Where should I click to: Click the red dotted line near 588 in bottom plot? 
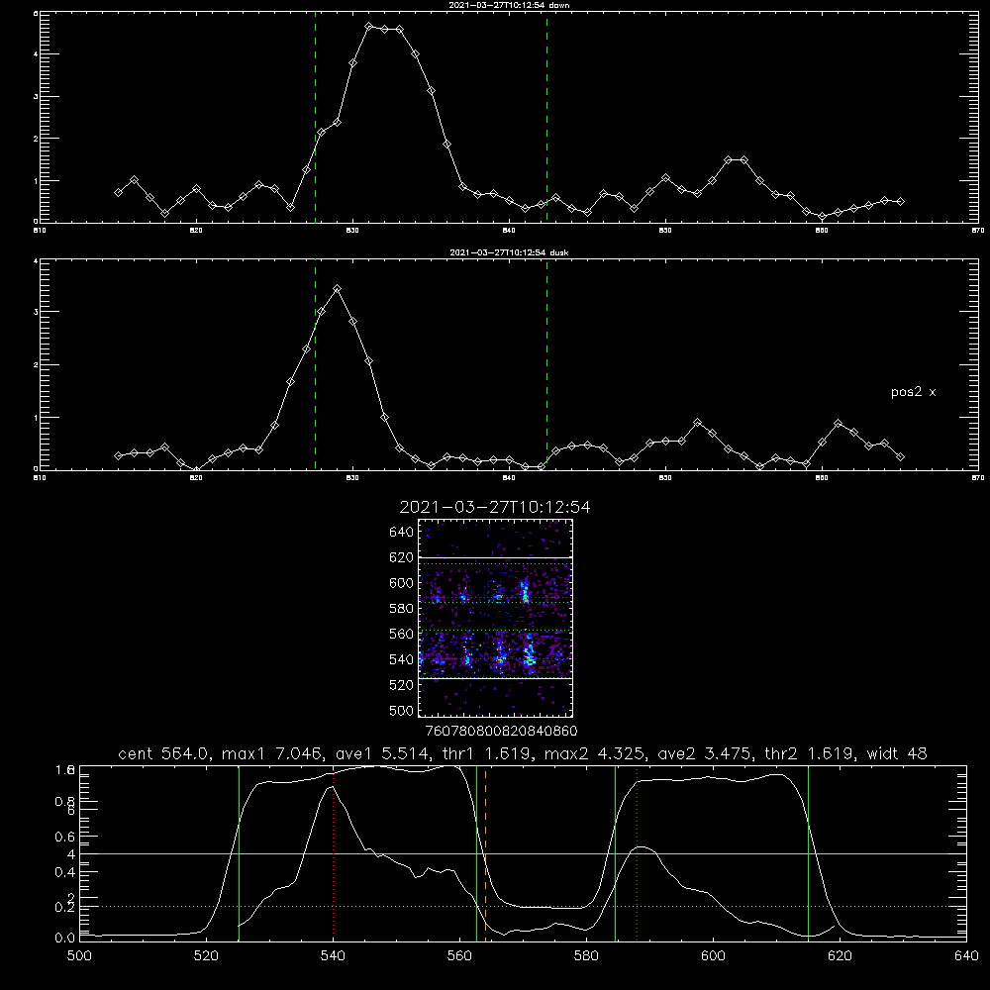637,853
